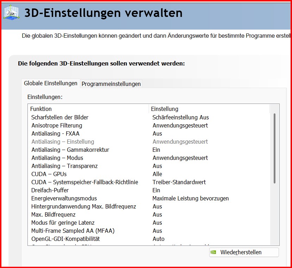Click the 3D settings header icon

[11, 12]
